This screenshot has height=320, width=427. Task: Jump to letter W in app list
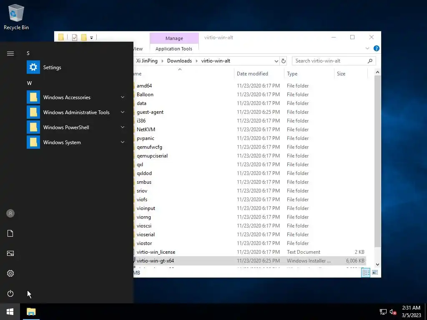30,83
